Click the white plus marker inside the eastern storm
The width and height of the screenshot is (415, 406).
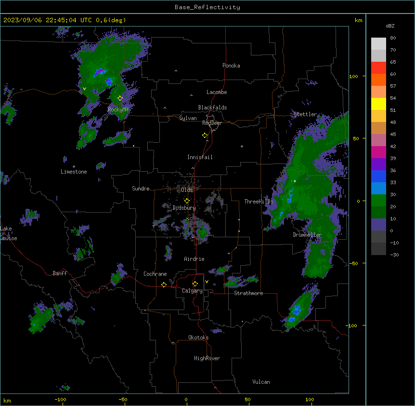(295, 181)
